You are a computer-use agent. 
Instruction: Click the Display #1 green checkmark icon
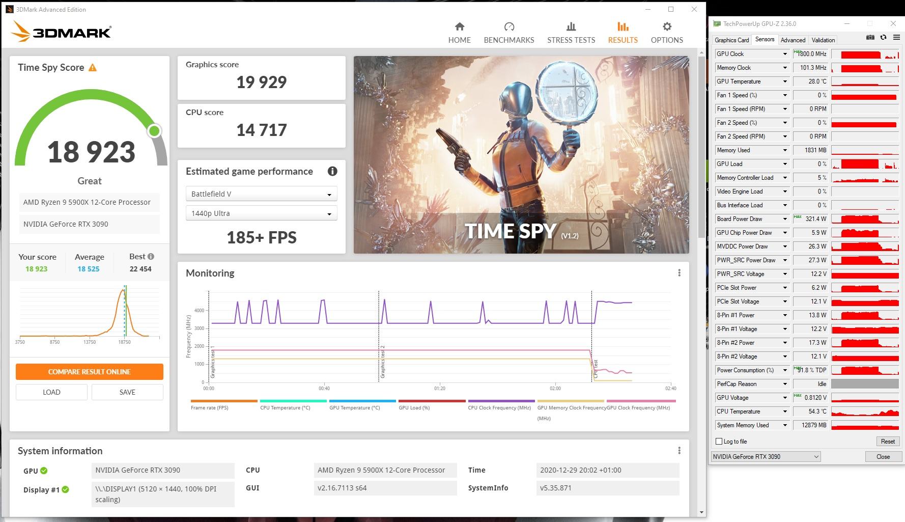pyautogui.click(x=65, y=489)
